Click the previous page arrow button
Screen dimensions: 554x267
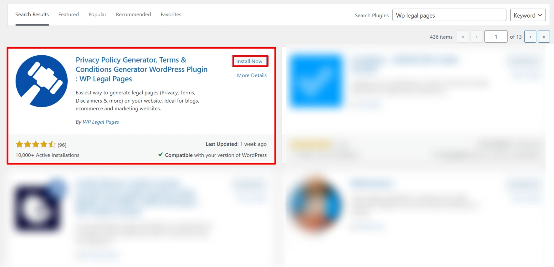click(x=476, y=37)
